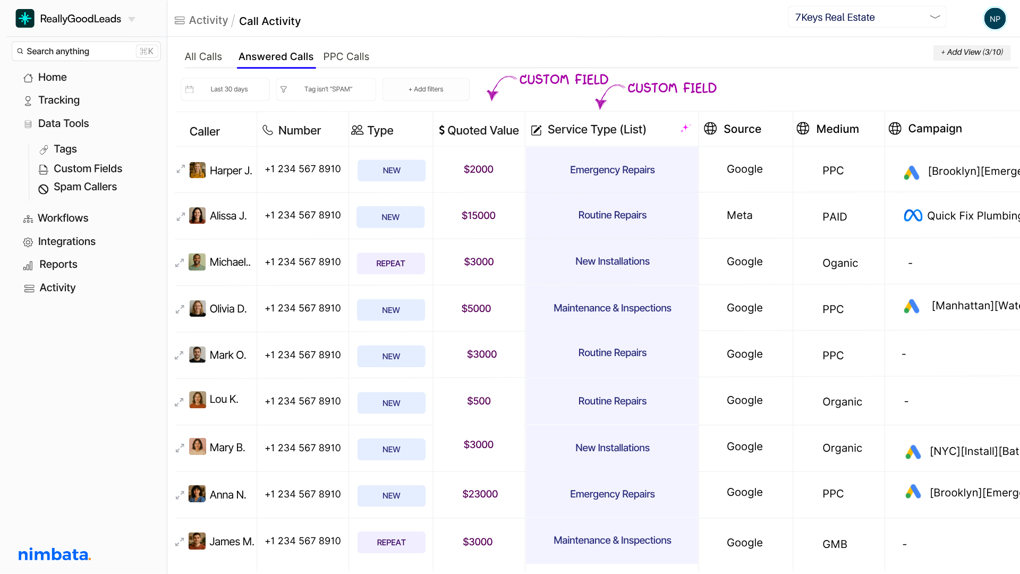Open the PPC Calls tab
Image resolution: width=1020 pixels, height=574 pixels.
click(x=346, y=56)
